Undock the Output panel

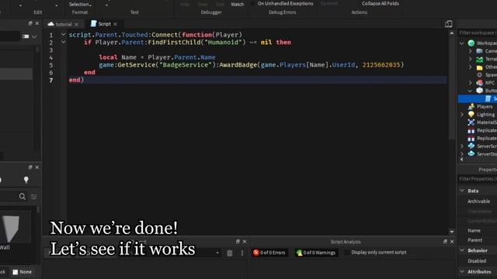point(238,241)
